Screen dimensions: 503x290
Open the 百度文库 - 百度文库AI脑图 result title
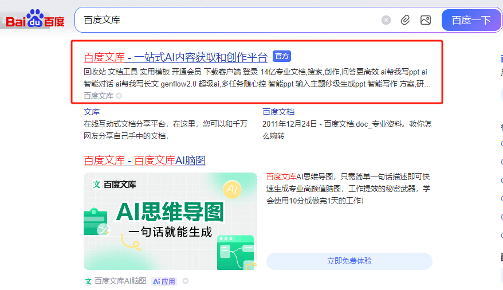[144, 160]
